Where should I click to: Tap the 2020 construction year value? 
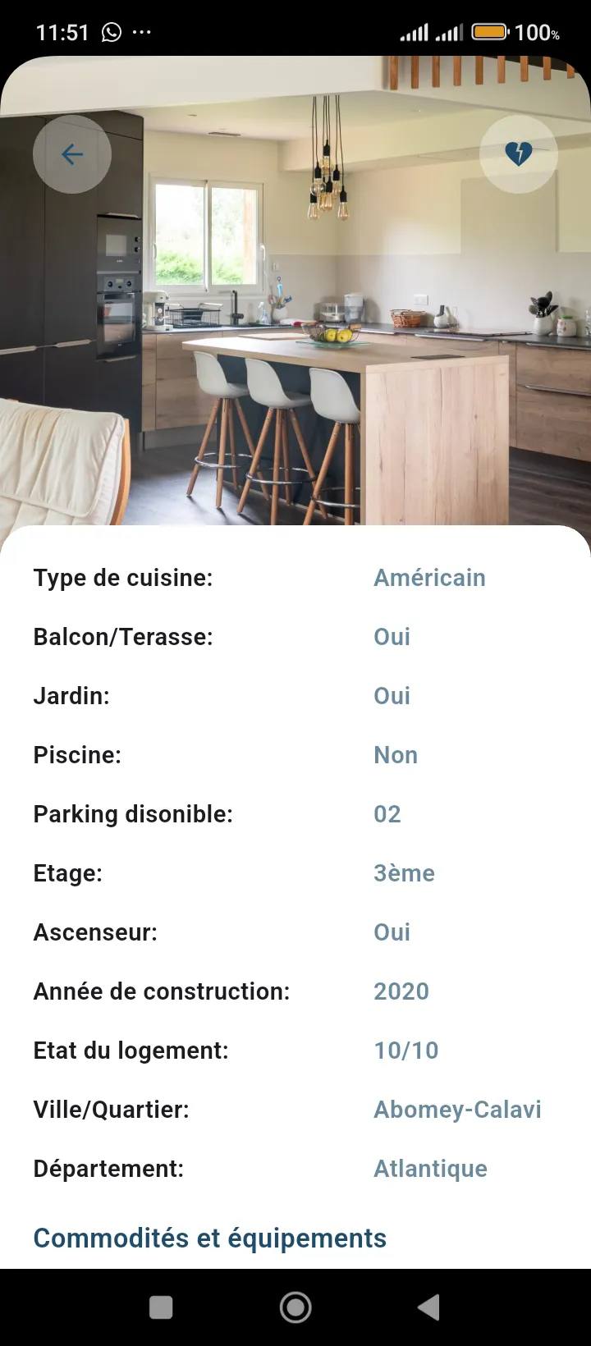(401, 991)
